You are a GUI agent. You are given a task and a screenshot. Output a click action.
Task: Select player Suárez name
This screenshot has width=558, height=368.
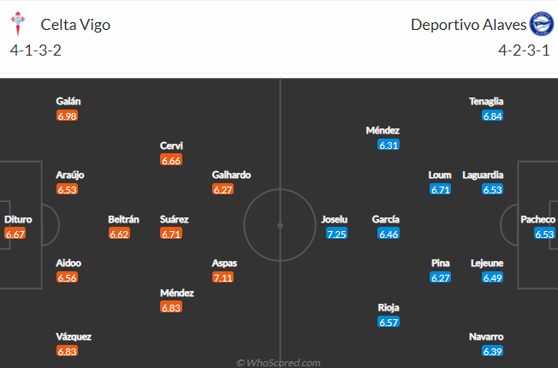point(174,219)
